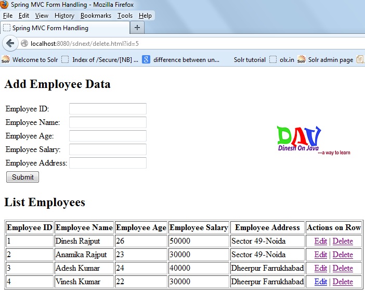The width and height of the screenshot is (365, 291).
Task: Focus the Employee Age input field
Action: point(108,136)
